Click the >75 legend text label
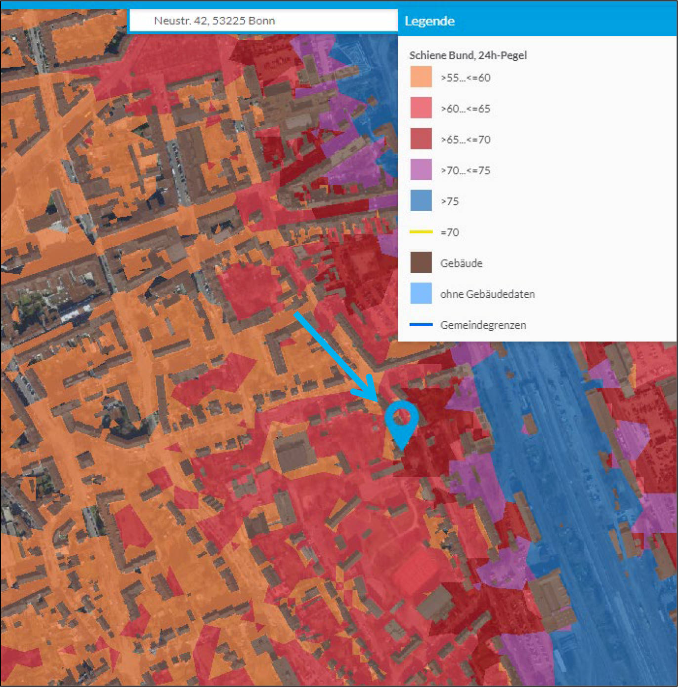The width and height of the screenshot is (678, 687). click(449, 201)
